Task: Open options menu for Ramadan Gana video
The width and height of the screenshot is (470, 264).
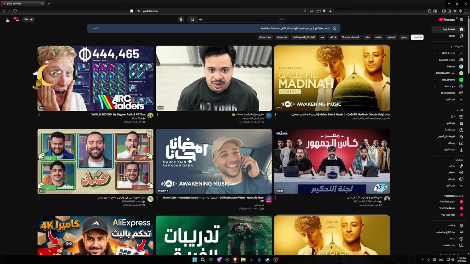Action: [x=157, y=198]
